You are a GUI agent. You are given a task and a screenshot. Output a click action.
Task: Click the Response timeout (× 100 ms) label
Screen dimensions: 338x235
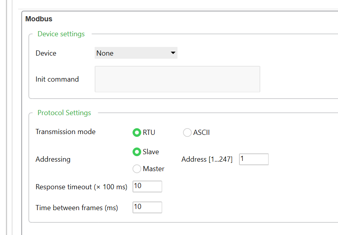(82, 187)
